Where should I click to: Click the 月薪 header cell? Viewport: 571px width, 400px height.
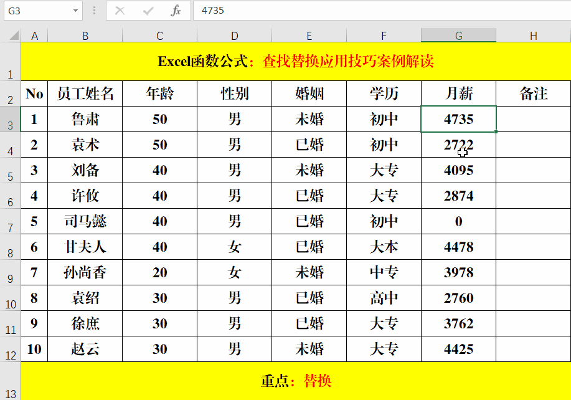coord(458,93)
